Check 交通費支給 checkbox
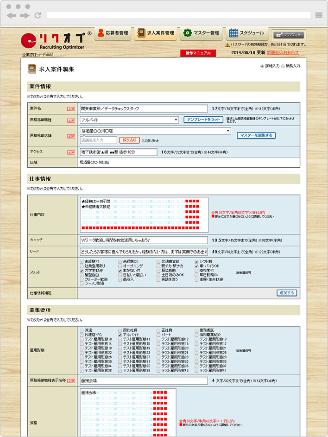 (x=158, y=262)
